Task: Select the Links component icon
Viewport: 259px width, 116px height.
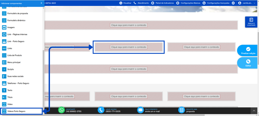Action: pyautogui.click(x=4, y=48)
